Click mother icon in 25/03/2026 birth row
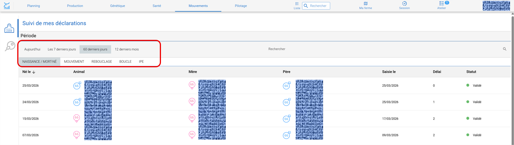The width and height of the screenshot is (514, 145). click(192, 85)
